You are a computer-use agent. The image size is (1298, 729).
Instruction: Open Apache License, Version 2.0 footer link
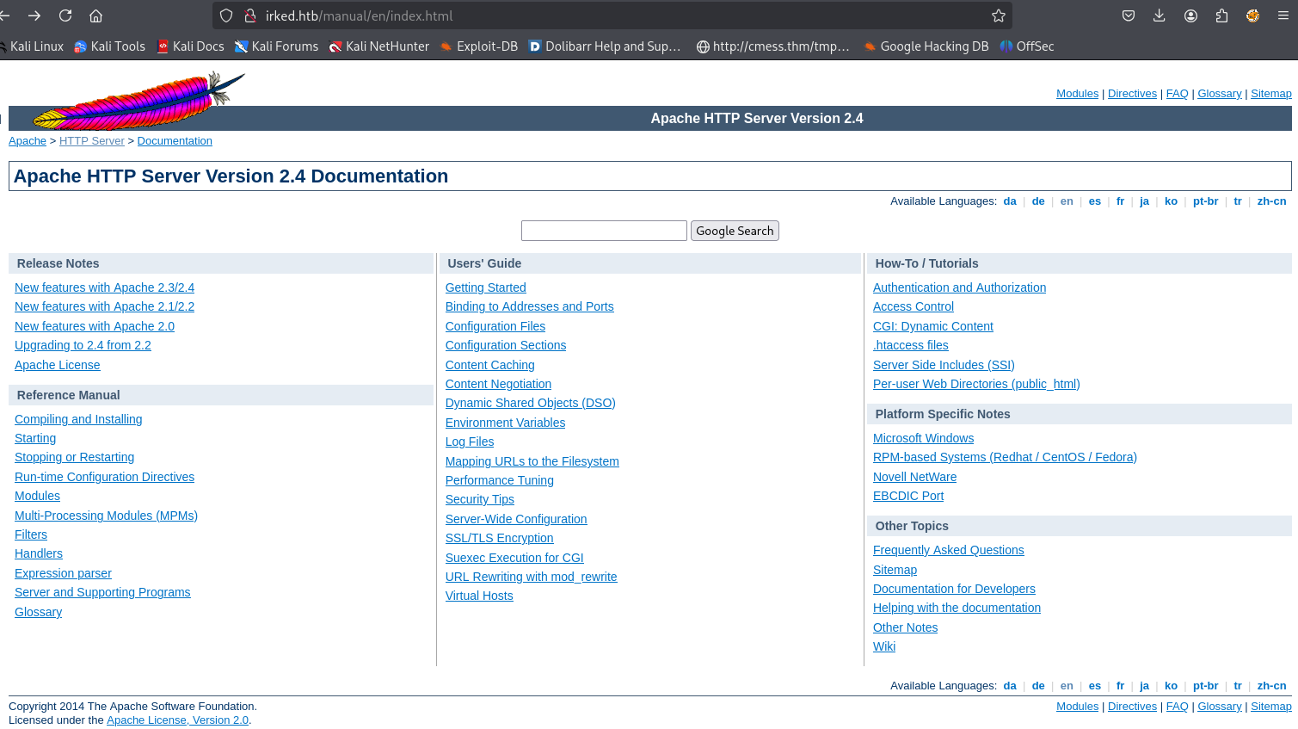click(177, 720)
